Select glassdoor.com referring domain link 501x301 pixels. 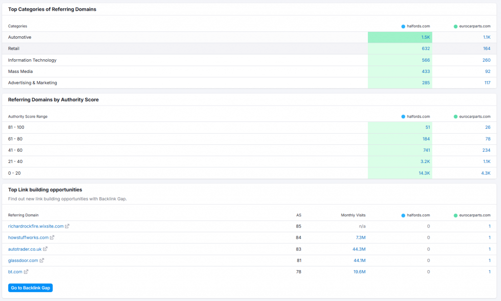[23, 260]
